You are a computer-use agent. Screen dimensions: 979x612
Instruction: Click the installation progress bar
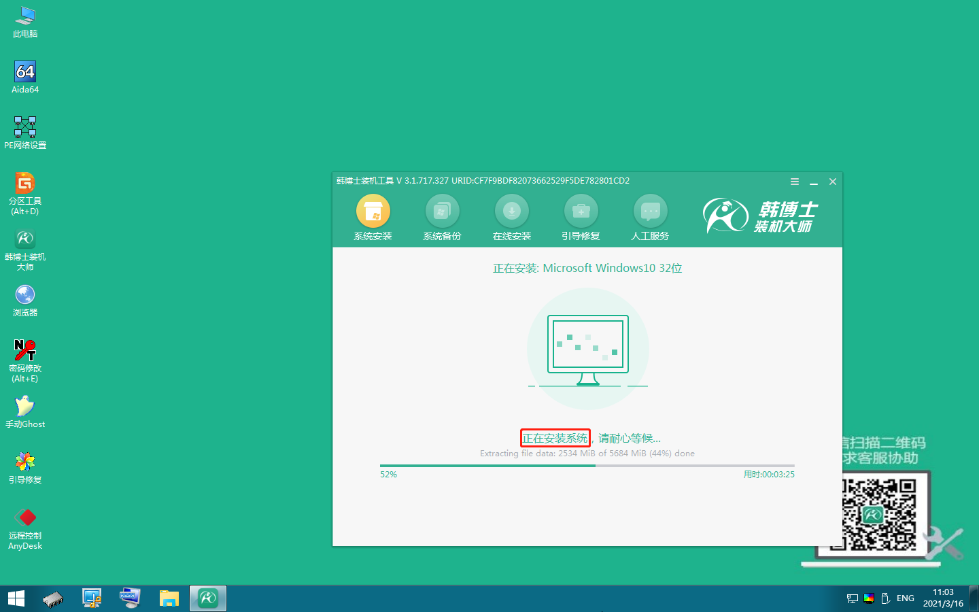(587, 466)
